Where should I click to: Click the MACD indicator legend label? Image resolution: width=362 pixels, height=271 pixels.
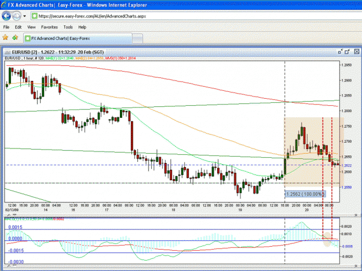tap(34, 219)
